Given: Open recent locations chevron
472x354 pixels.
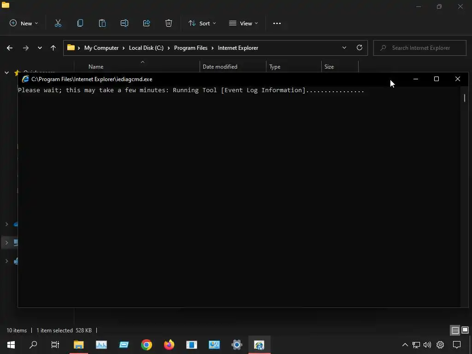Looking at the screenshot, I should click(40, 48).
